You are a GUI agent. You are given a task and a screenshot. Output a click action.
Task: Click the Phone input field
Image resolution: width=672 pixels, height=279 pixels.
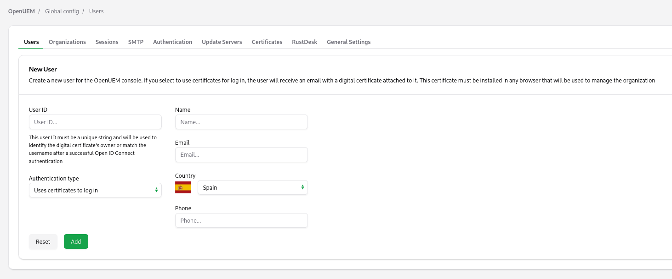pyautogui.click(x=241, y=220)
